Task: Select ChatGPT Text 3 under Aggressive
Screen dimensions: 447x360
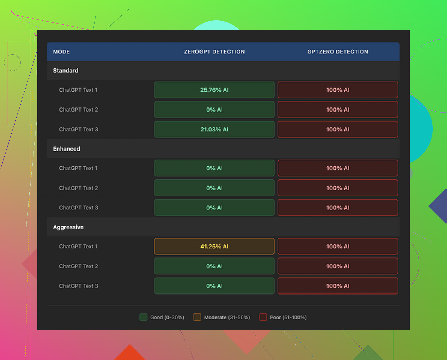Action: 79,286
